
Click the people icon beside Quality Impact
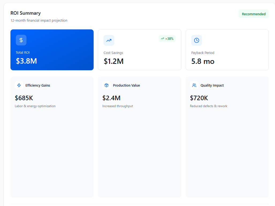(x=194, y=85)
